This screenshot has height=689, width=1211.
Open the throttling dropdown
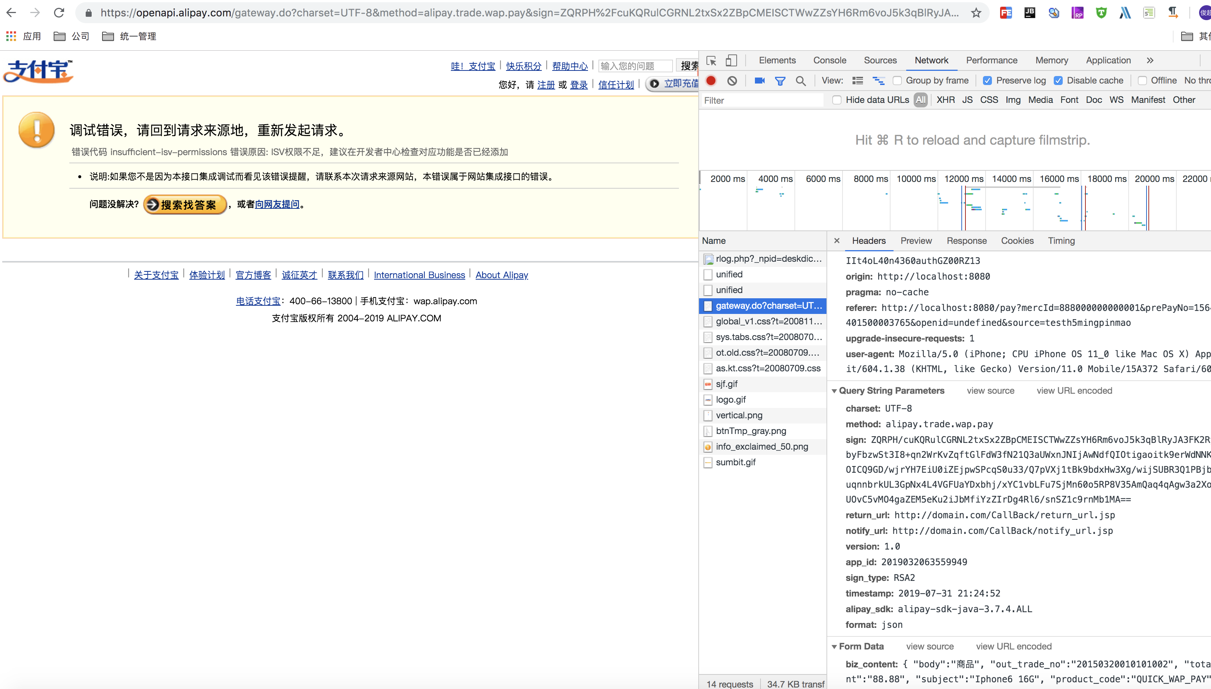click(x=1197, y=81)
